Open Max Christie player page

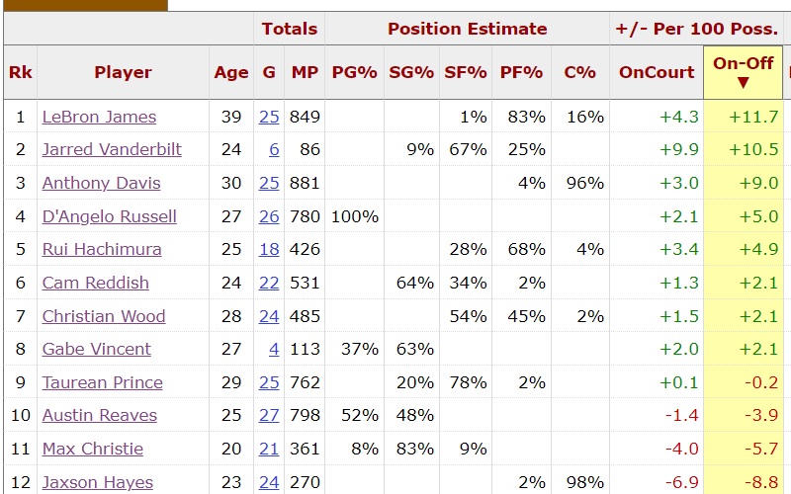click(x=92, y=449)
